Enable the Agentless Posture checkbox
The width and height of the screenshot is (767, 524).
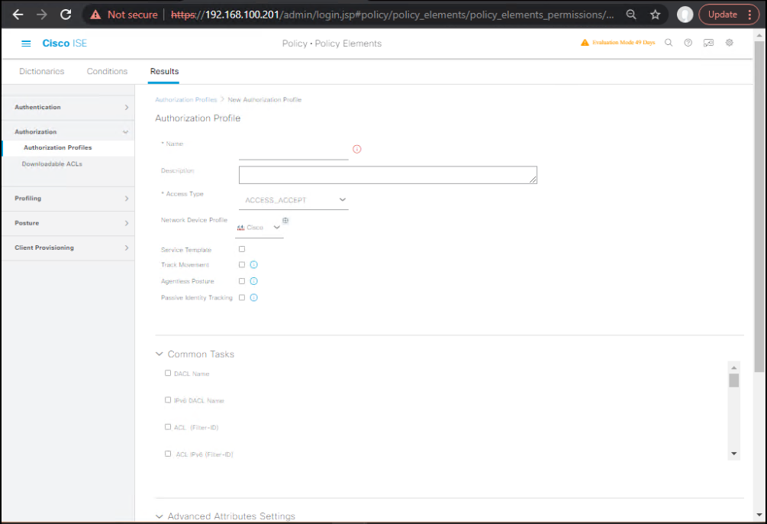point(242,281)
